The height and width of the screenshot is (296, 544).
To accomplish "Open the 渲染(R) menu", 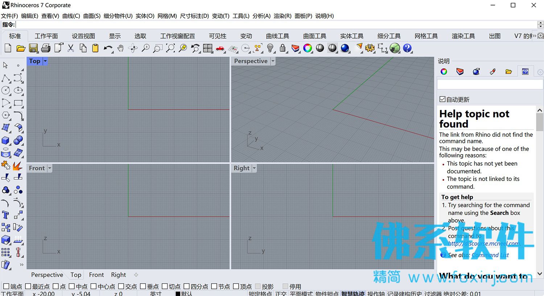I will coord(283,16).
